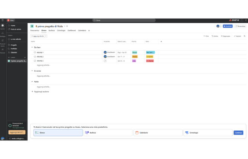Open the hamburger menu in top bar

pos(3,20)
